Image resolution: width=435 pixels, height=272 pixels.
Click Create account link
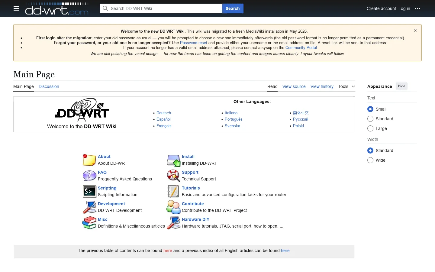tap(381, 8)
